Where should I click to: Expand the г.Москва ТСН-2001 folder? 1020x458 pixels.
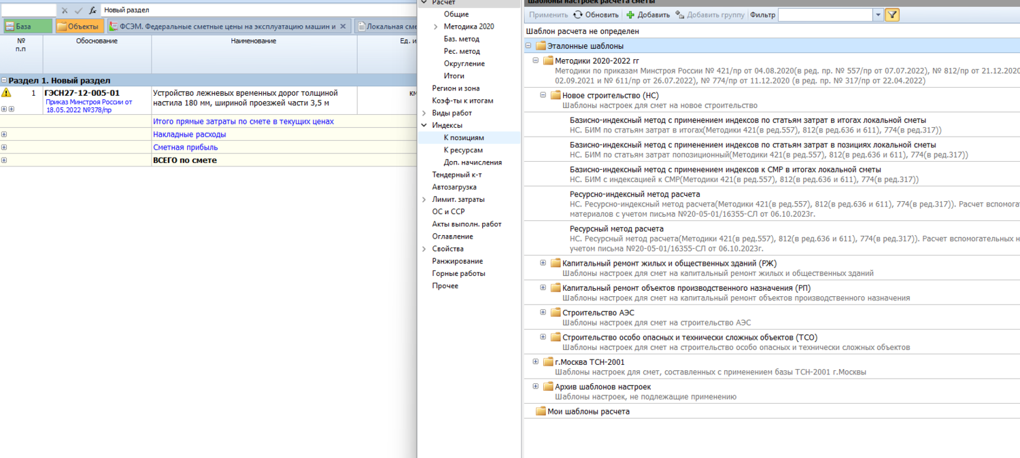536,362
